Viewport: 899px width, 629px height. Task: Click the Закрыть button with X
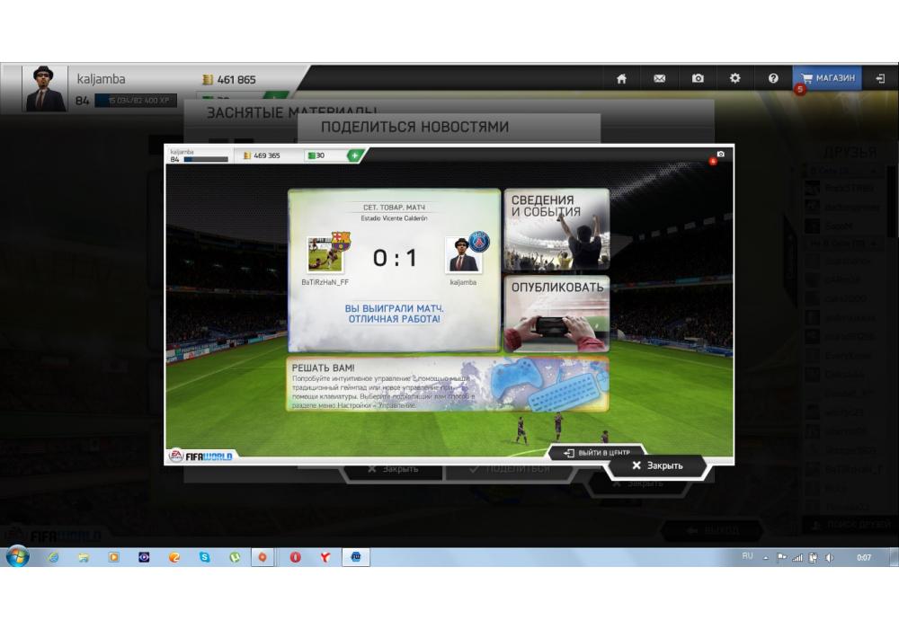coord(658,465)
